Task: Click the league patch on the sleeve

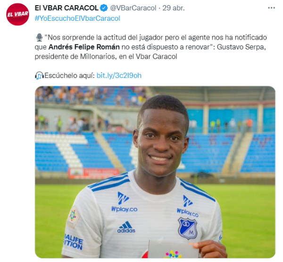Action: [73, 217]
